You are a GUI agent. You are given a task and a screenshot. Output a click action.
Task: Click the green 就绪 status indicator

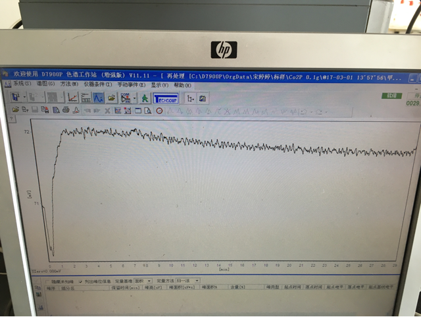[392, 96]
